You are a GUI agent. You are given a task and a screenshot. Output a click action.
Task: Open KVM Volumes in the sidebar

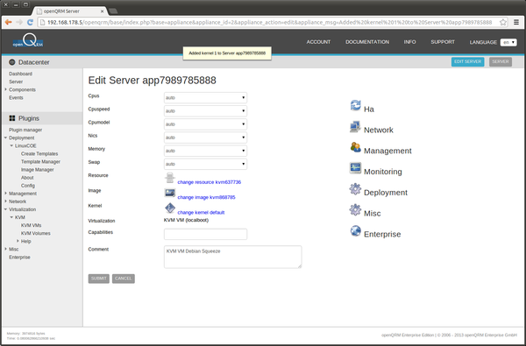click(36, 233)
